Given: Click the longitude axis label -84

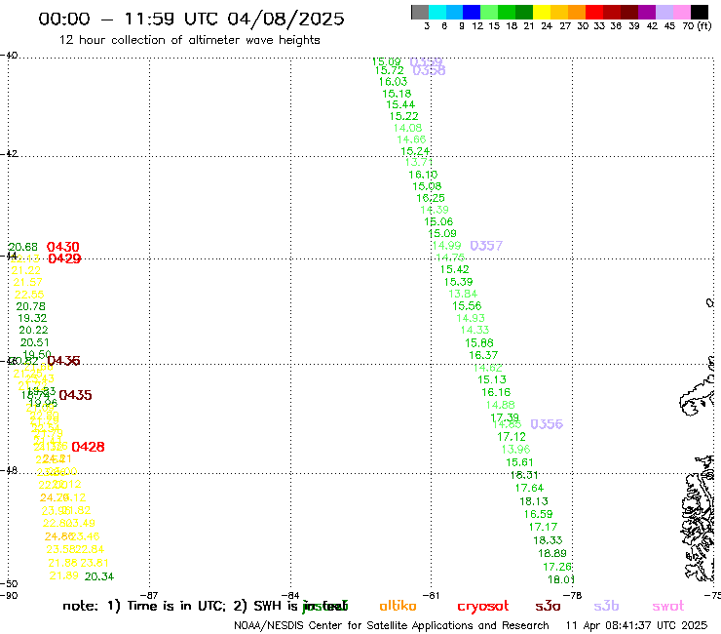Looking at the screenshot, I should click(290, 595).
